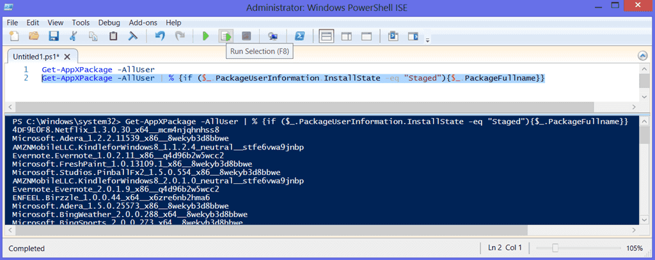Collapse the script pane with the round chevron
Viewport: 655px width, 260px height.
[x=642, y=56]
